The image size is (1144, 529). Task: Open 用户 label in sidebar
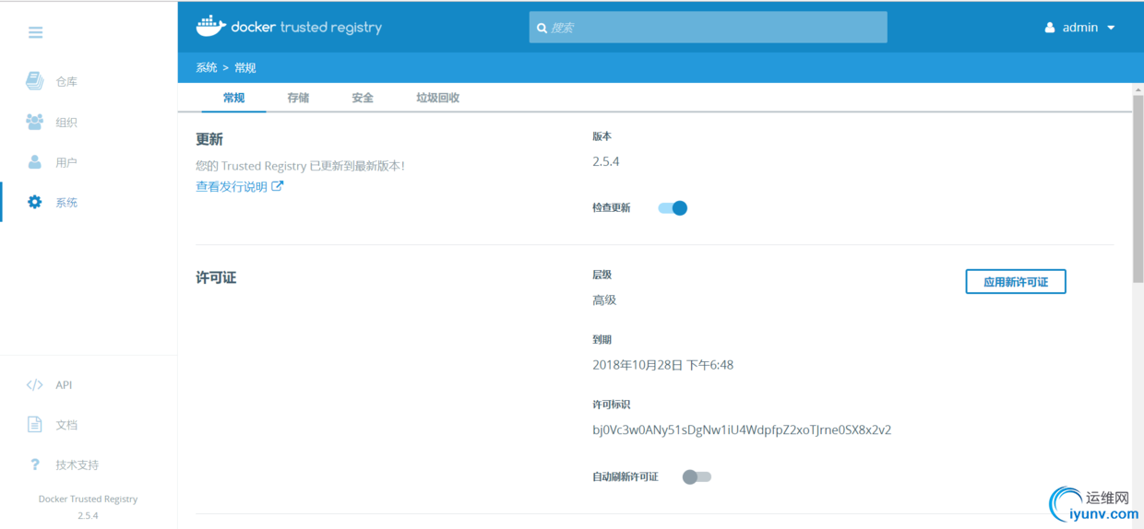click(x=66, y=163)
